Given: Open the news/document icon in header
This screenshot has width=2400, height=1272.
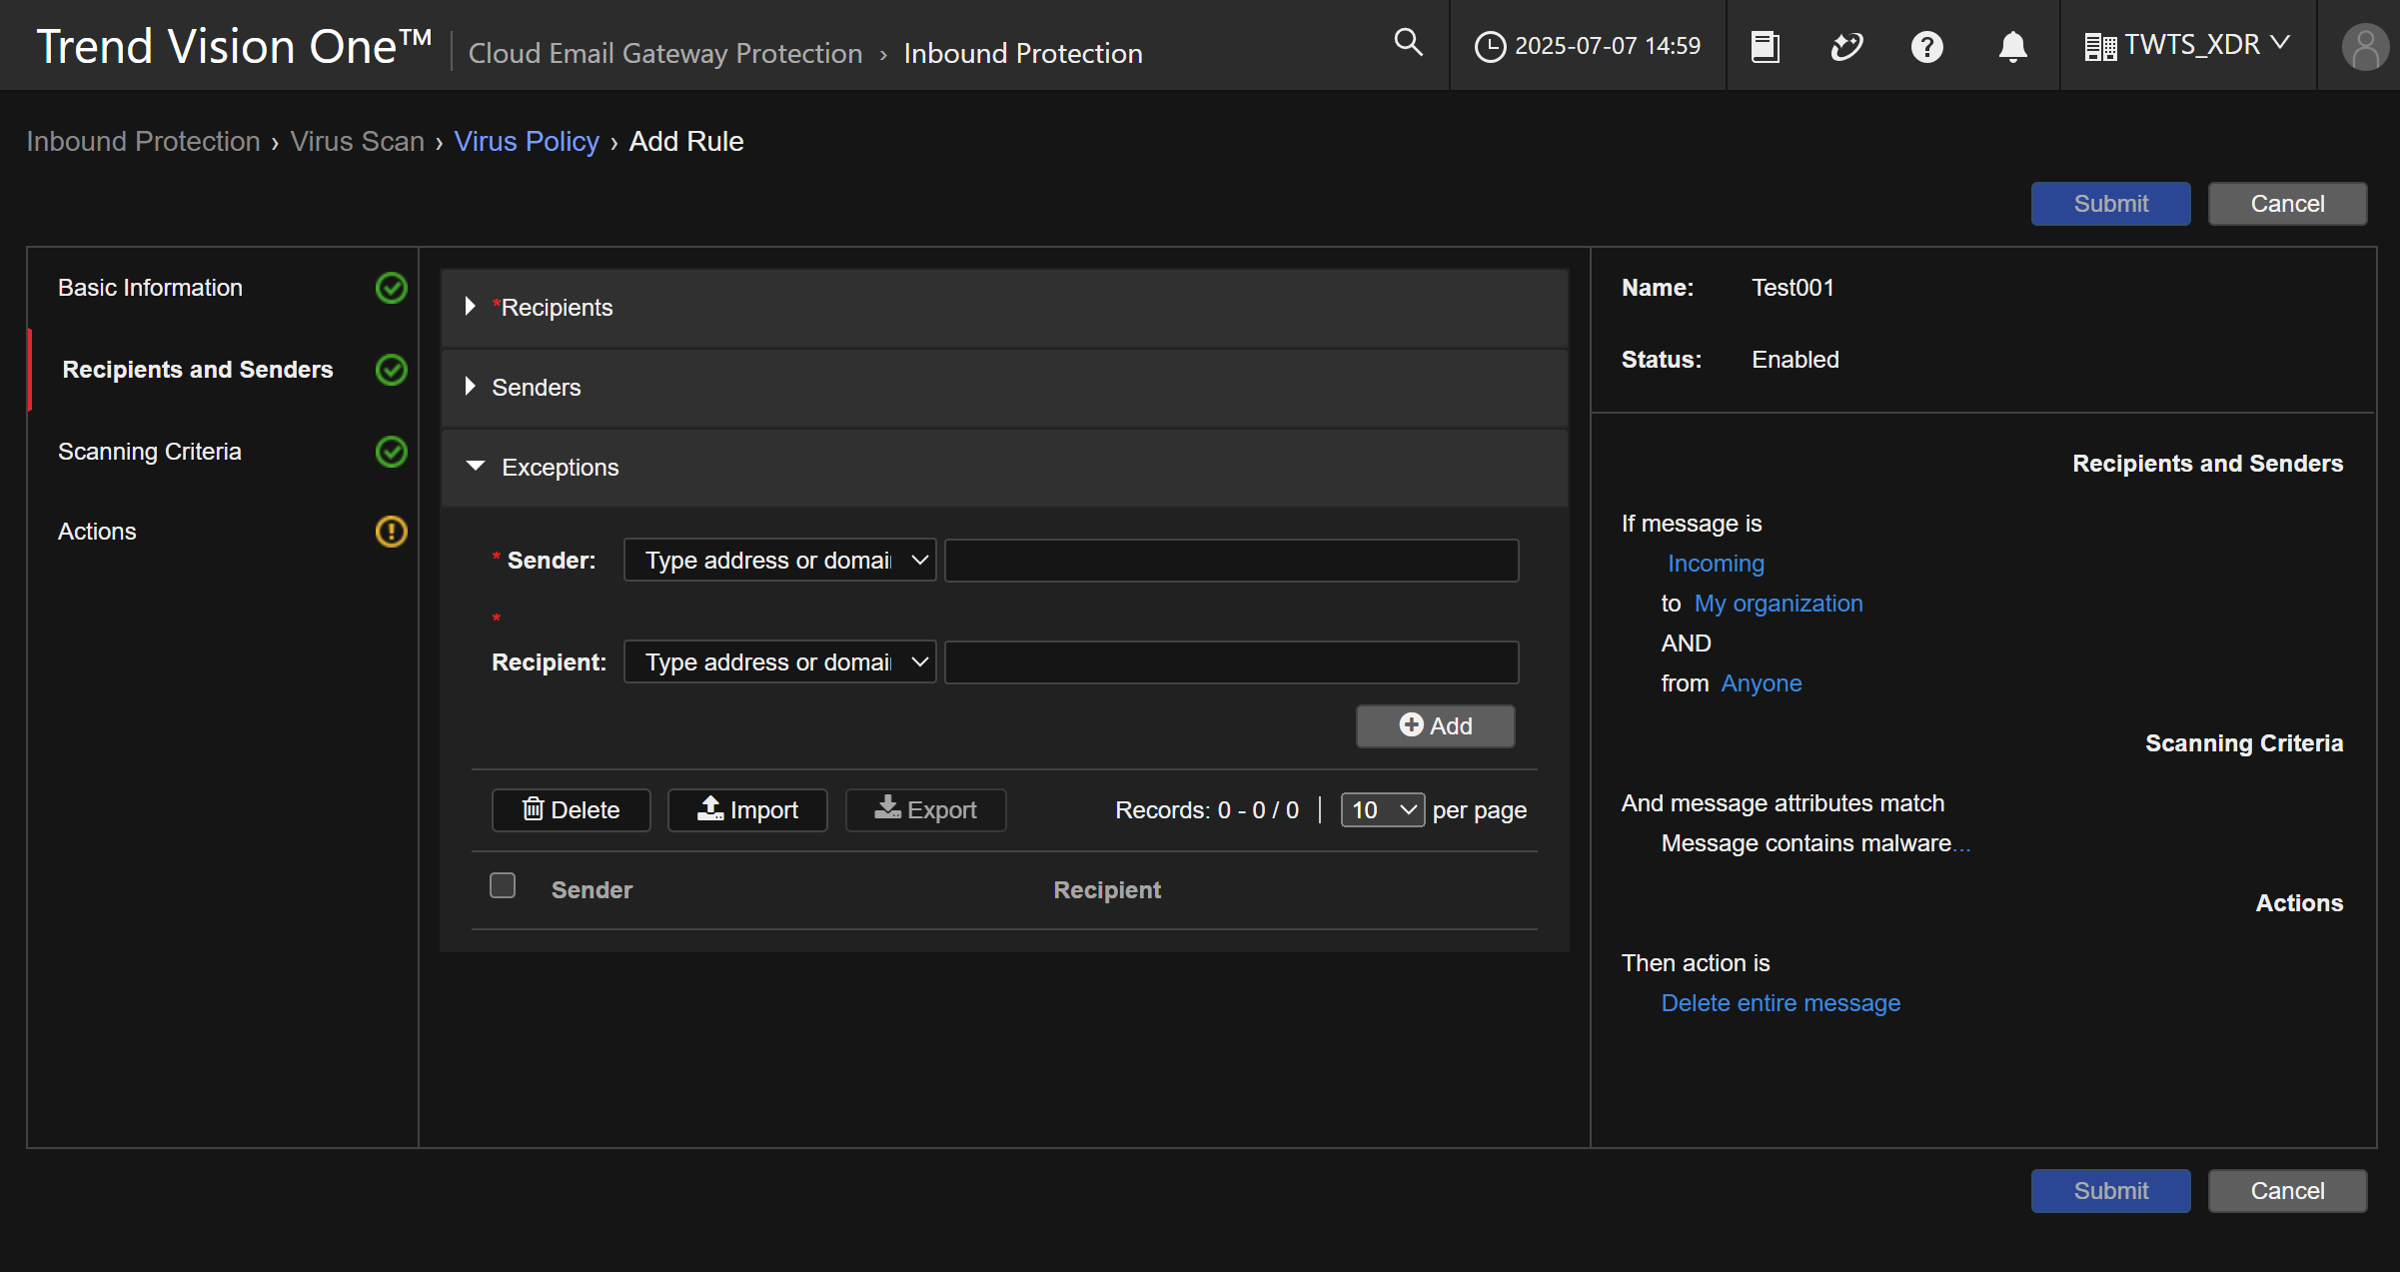Looking at the screenshot, I should [1765, 46].
